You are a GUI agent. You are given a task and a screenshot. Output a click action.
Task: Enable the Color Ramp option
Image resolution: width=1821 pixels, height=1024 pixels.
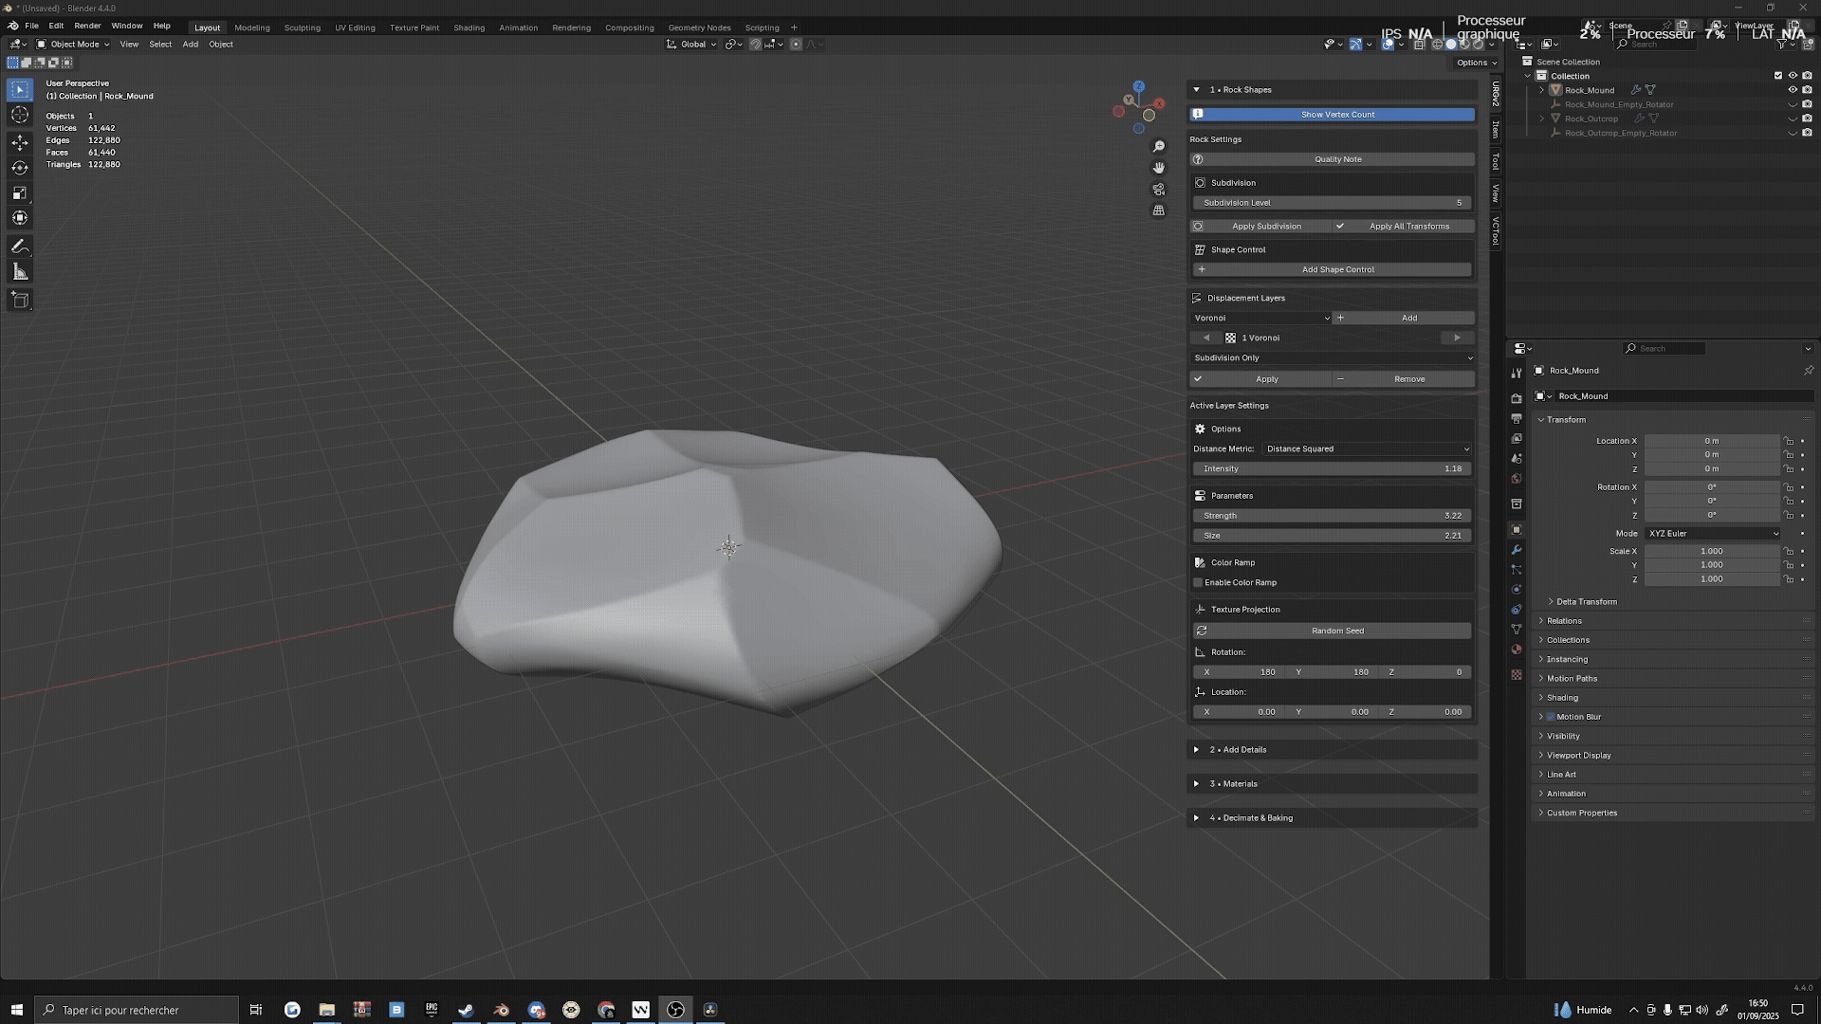pos(1199,582)
